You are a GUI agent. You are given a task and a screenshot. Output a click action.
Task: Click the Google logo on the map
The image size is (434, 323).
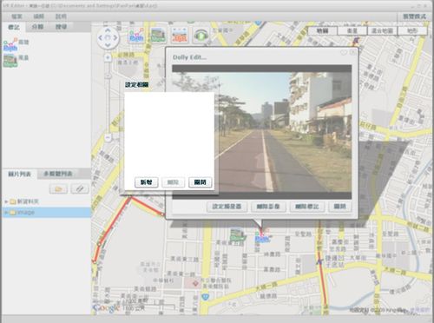click(x=106, y=308)
